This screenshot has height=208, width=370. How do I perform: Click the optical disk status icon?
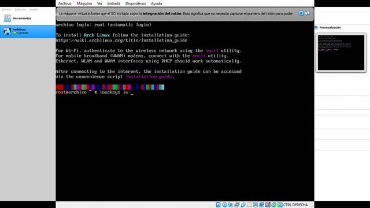(x=225, y=205)
